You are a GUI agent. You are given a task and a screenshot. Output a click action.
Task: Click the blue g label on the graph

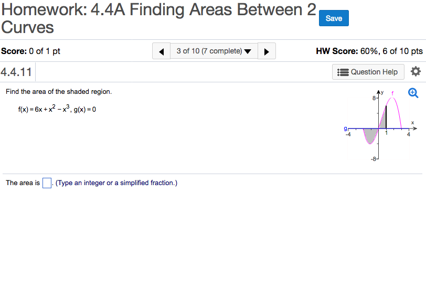(345, 127)
